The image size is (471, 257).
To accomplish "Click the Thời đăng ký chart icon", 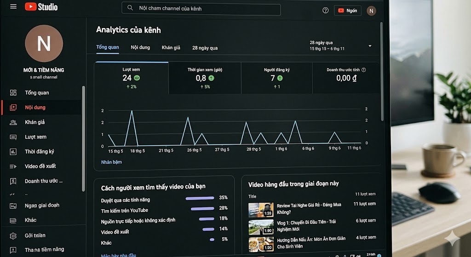I will coord(13,152).
